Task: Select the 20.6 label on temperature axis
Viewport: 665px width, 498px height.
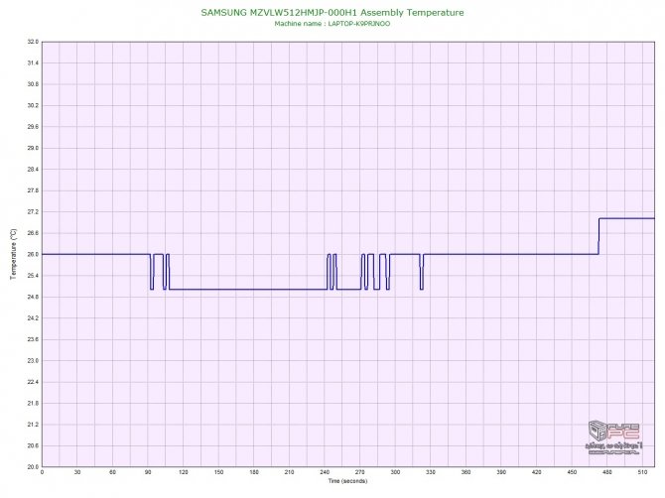Action: click(33, 445)
